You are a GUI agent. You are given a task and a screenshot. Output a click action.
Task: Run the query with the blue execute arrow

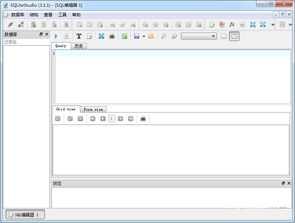(x=56, y=36)
